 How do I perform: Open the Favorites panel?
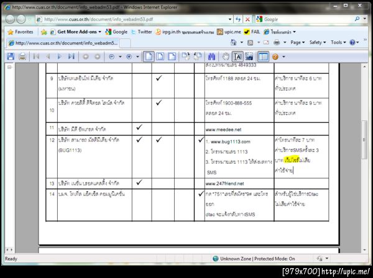click(x=21, y=32)
